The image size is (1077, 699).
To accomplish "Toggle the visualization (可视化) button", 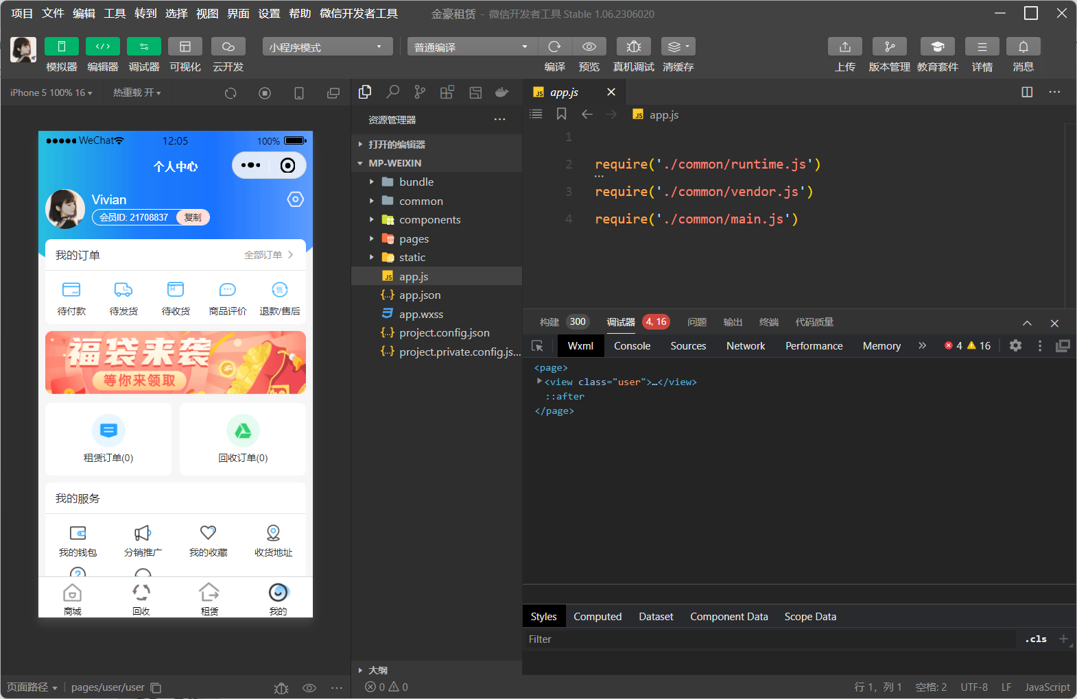I will pyautogui.click(x=185, y=47).
